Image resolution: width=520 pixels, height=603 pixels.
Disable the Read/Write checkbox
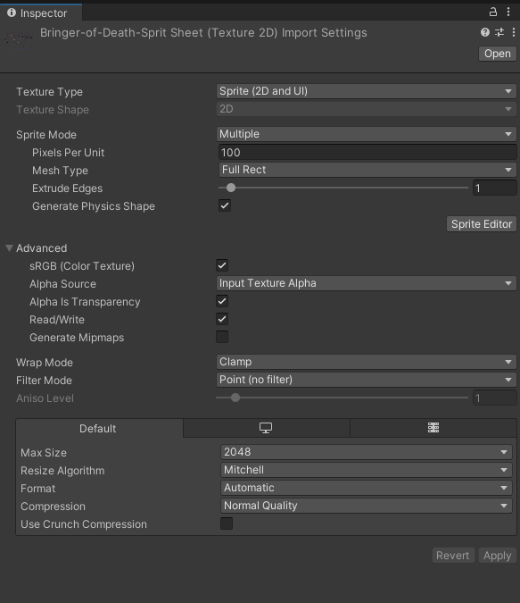222,319
